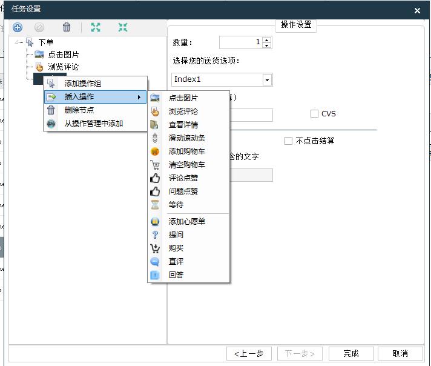The image size is (431, 366).
Task: Select 查看详情 submenu text
Action: [183, 125]
